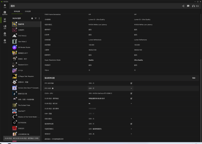Select the Graphics section sidebar icon
The height and width of the screenshot is (144, 202).
[5, 20]
